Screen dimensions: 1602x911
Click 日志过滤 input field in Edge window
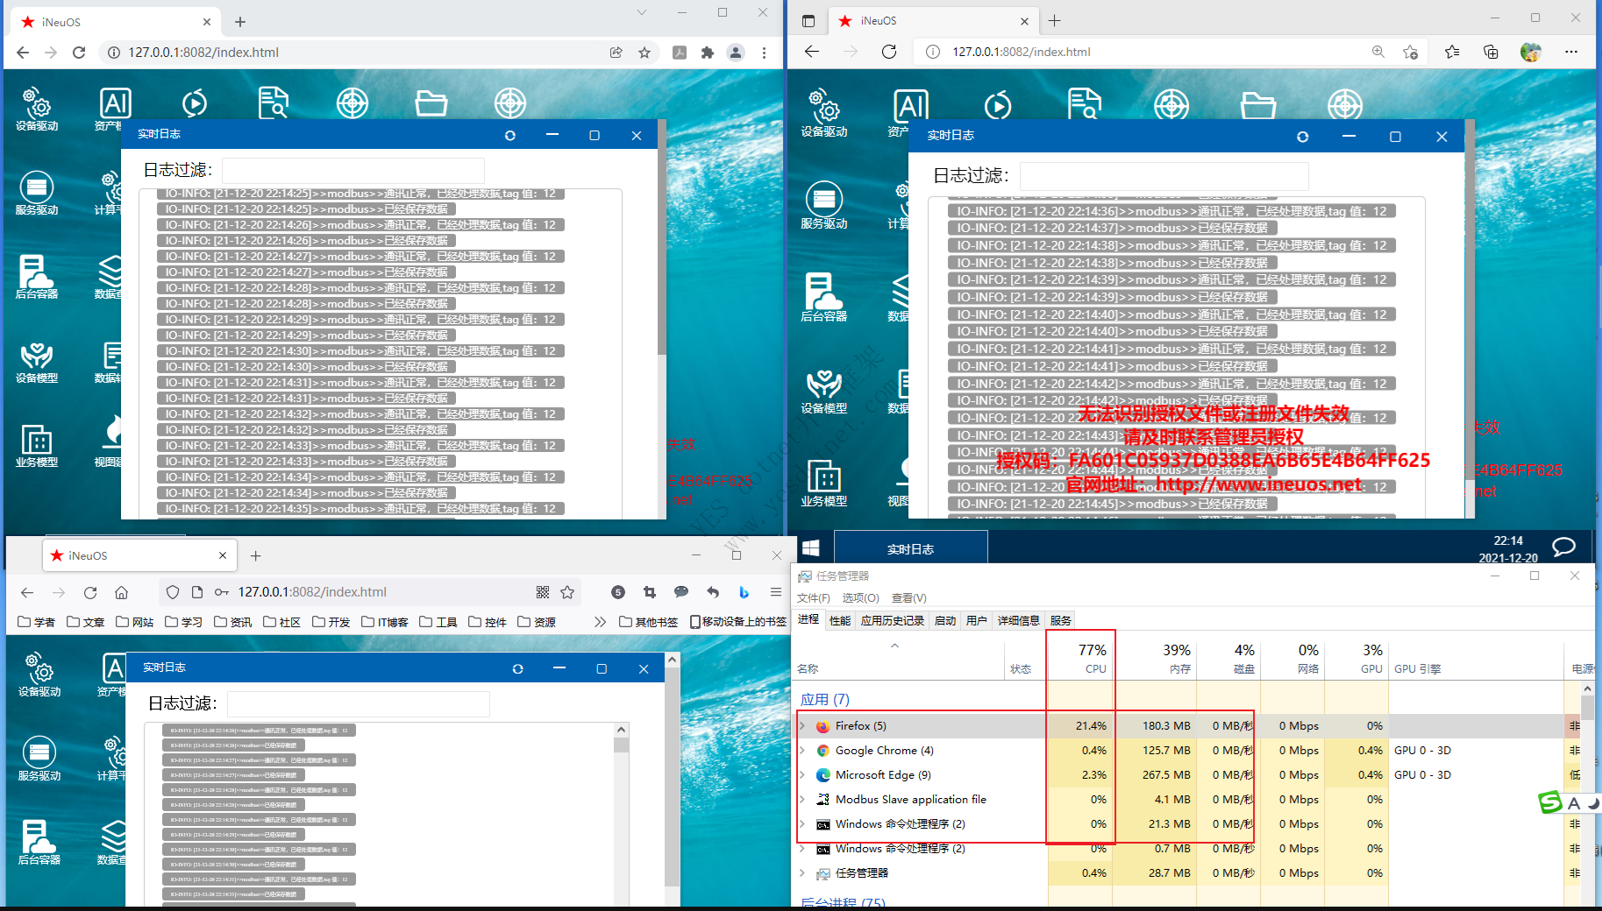(1164, 175)
